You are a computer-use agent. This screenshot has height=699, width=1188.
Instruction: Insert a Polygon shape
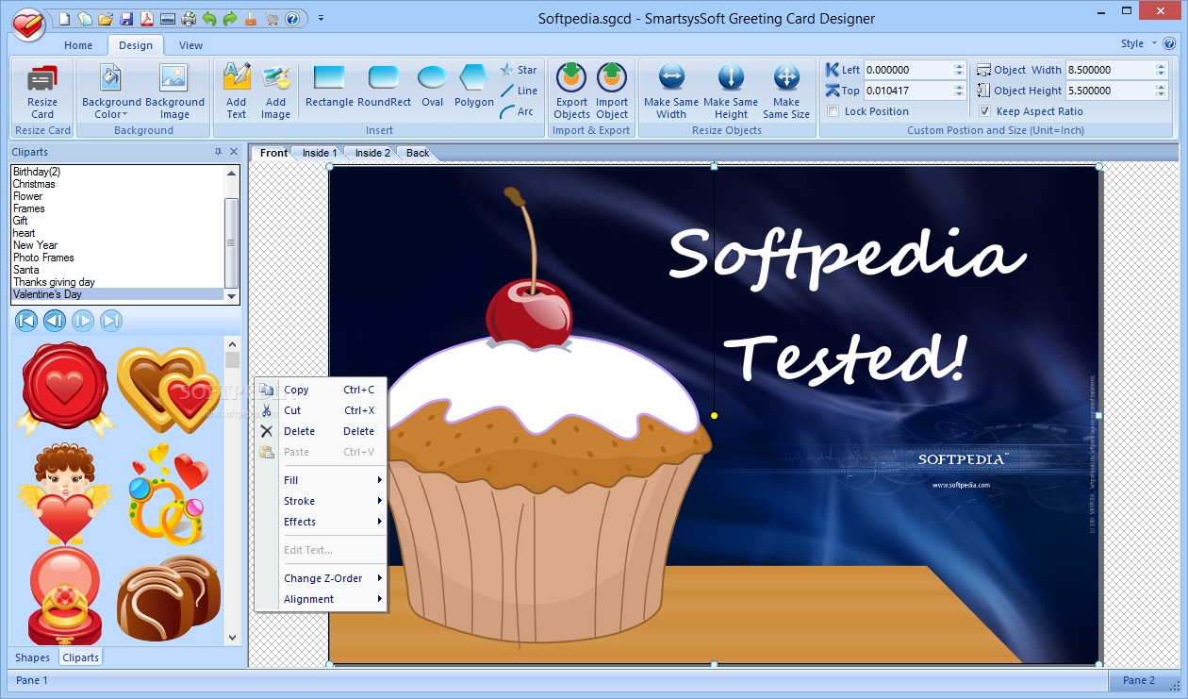474,86
